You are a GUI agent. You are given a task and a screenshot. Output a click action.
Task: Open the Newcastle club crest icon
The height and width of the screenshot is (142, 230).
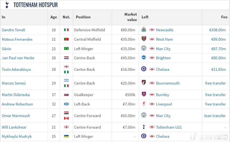[144, 30]
